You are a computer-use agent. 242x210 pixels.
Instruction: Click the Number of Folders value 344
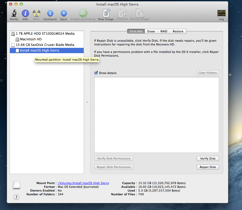pos(61,194)
